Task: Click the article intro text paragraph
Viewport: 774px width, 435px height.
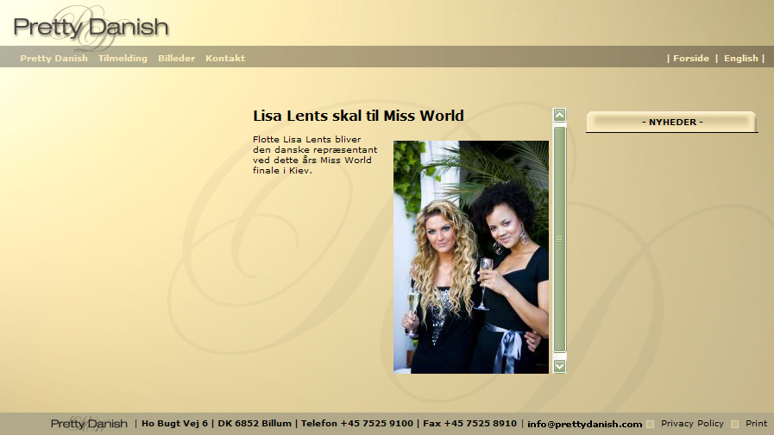Action: [315, 154]
